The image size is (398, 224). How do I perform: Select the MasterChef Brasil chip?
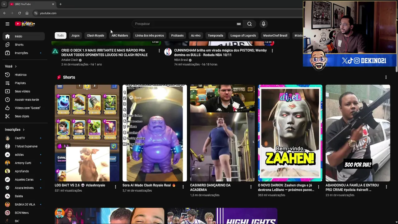[275, 35]
